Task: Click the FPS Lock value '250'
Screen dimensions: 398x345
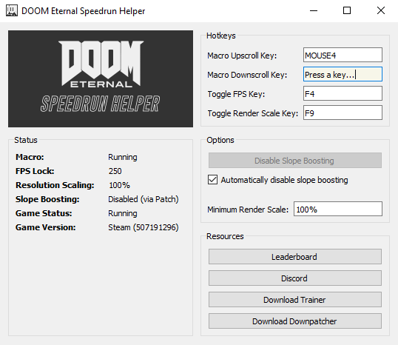Action: tap(115, 171)
